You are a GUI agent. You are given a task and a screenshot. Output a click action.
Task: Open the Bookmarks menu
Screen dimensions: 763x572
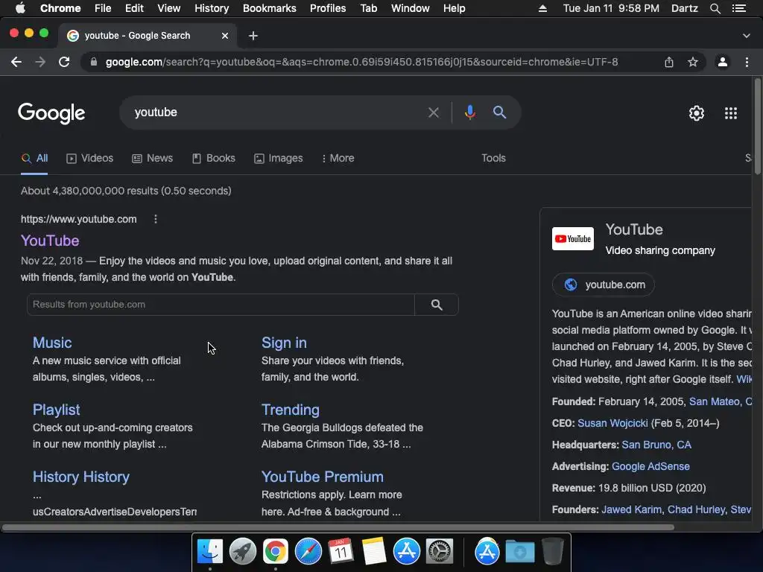point(270,8)
